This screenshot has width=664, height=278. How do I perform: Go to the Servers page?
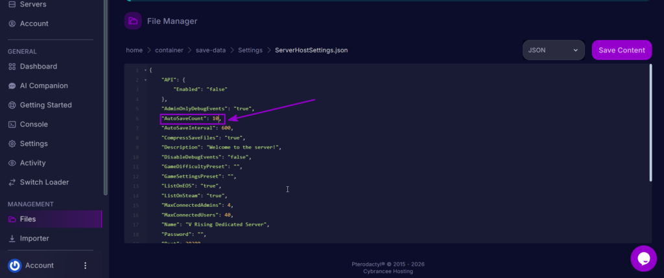point(33,5)
